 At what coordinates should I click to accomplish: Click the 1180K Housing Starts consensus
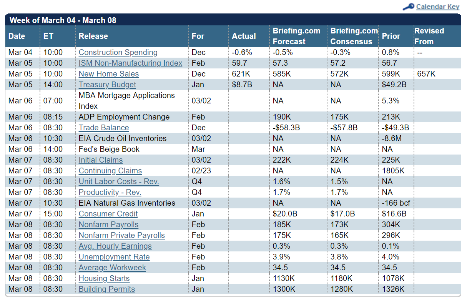point(342,278)
